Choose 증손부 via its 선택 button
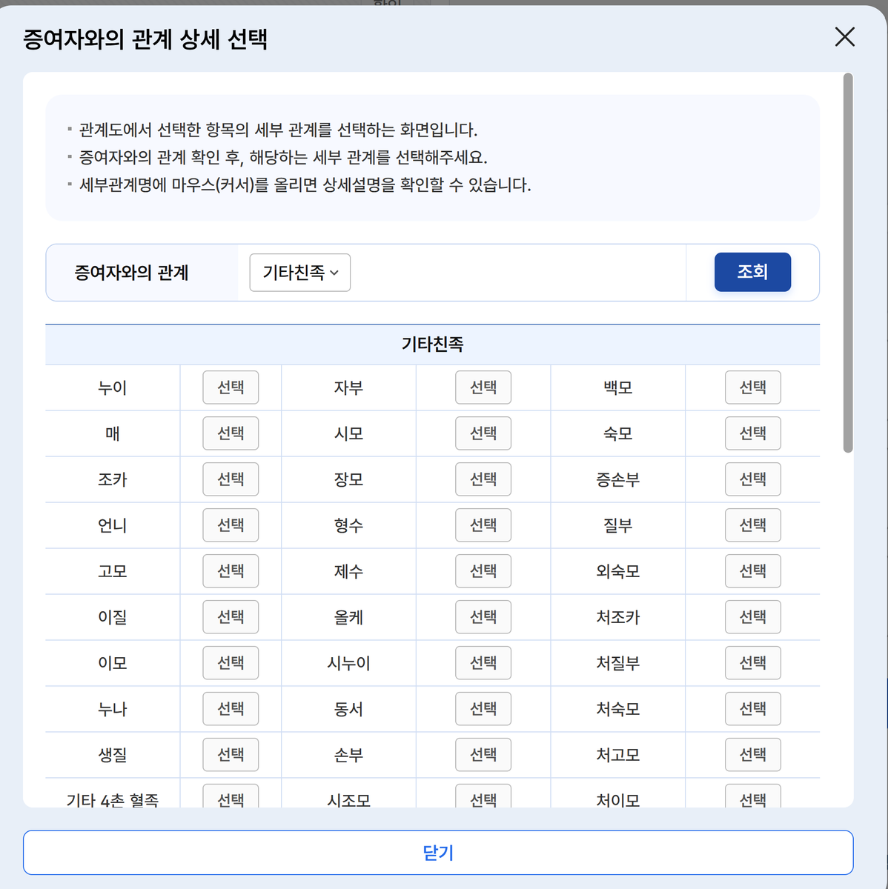 [x=753, y=479]
